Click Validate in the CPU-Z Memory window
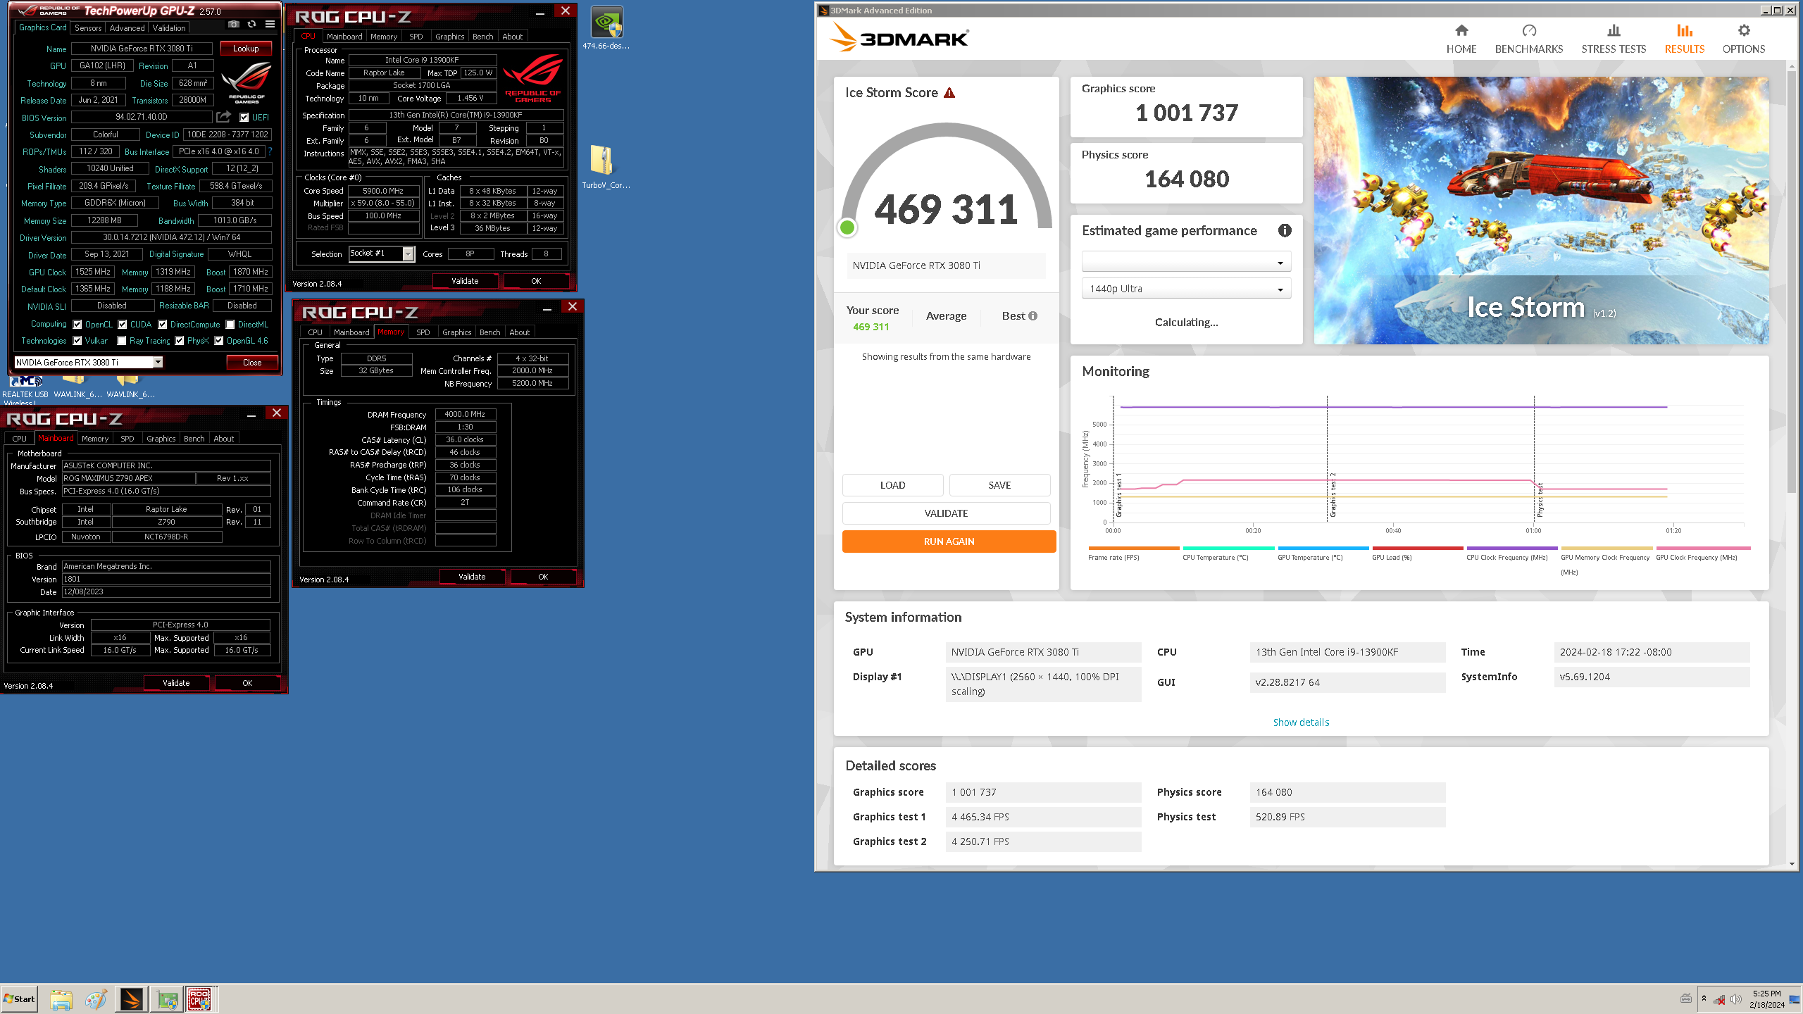This screenshot has width=1803, height=1014. [x=472, y=577]
